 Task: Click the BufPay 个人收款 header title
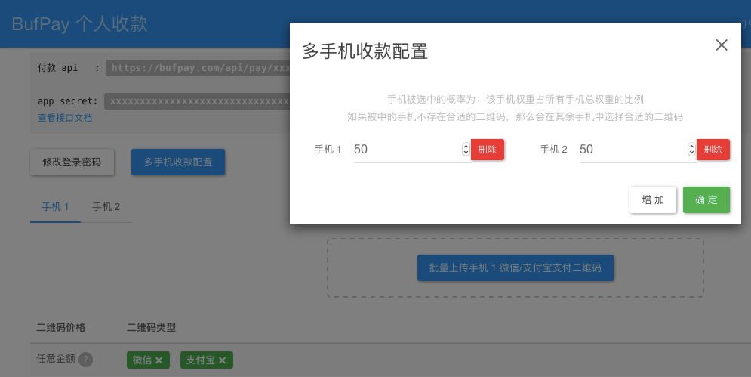(80, 24)
